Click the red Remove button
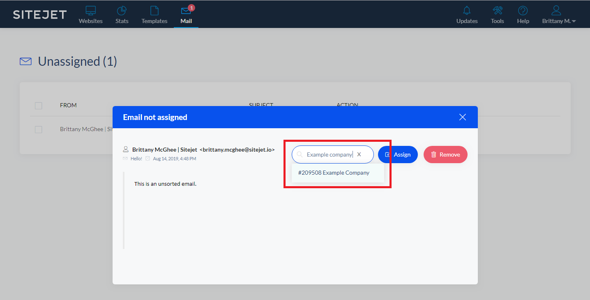590x300 pixels. (x=445, y=155)
